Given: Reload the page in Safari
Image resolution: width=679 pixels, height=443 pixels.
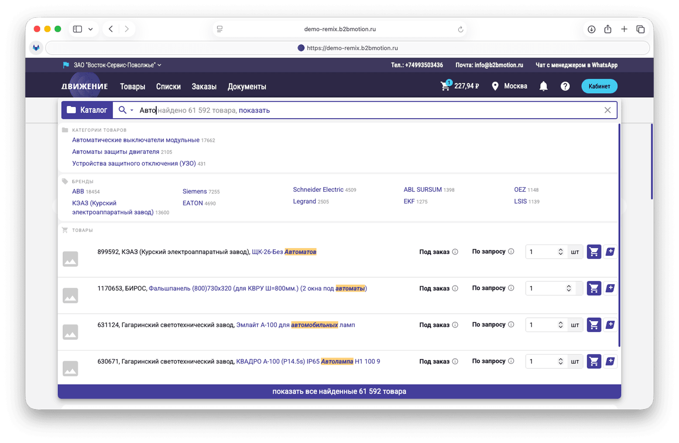Looking at the screenshot, I should 460,29.
